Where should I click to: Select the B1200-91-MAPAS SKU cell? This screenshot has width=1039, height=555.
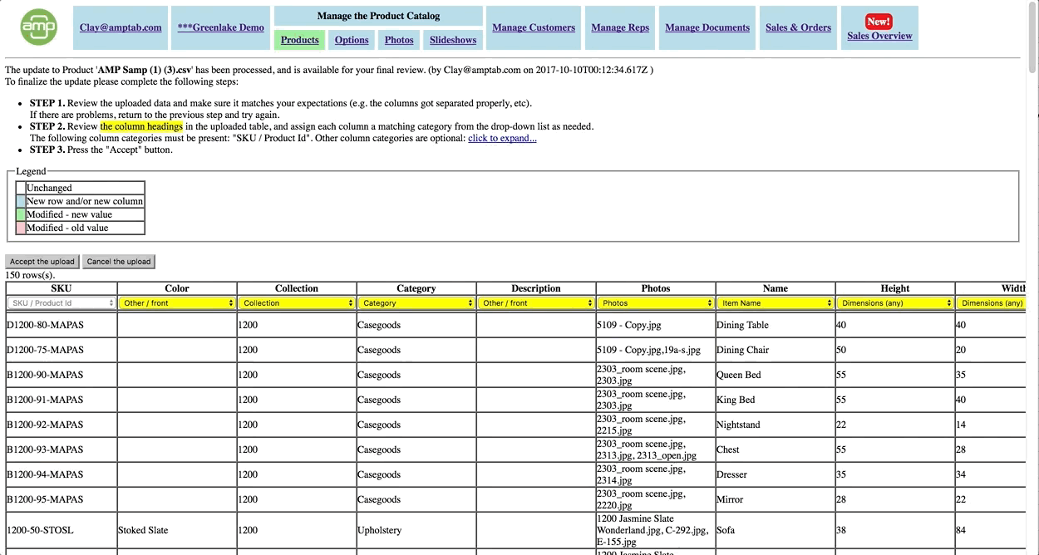[x=62, y=400]
